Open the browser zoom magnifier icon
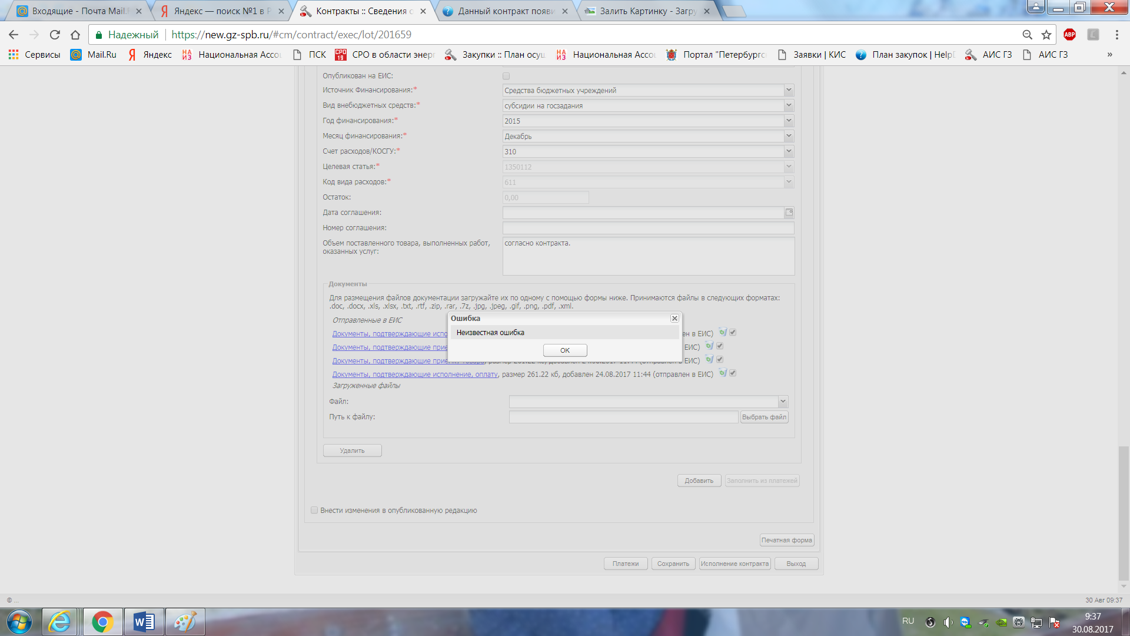This screenshot has width=1130, height=636. [1027, 35]
